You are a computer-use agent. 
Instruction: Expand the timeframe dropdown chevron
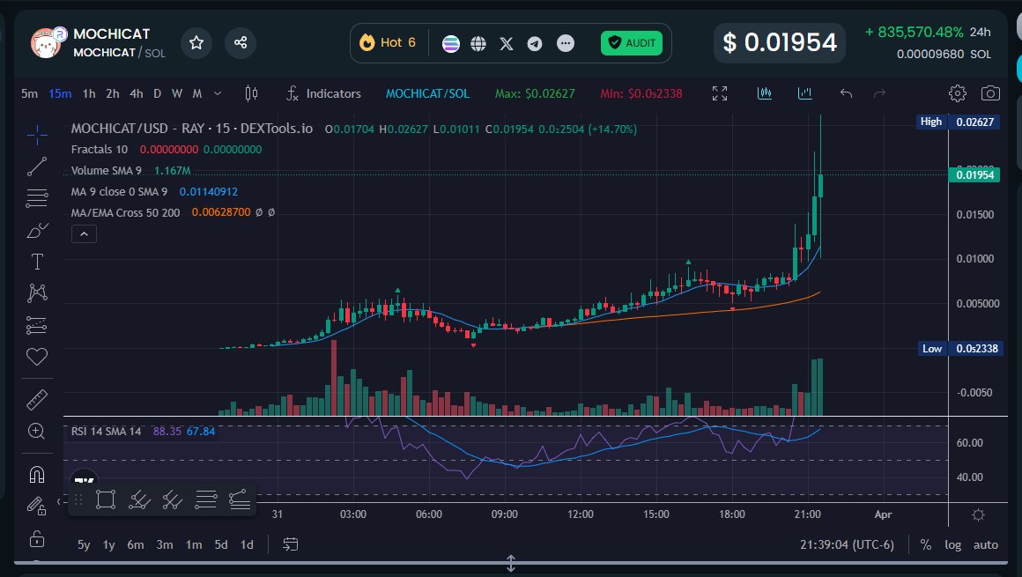218,94
